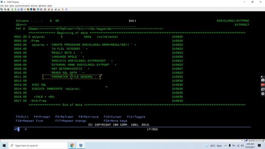This screenshot has height=149, width=265.
Task: Click the F9=Retrieve function key text
Action: tap(88, 117)
